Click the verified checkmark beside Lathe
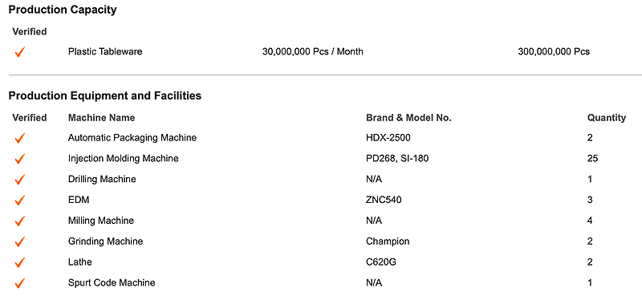This screenshot has height=304, width=642. click(19, 262)
